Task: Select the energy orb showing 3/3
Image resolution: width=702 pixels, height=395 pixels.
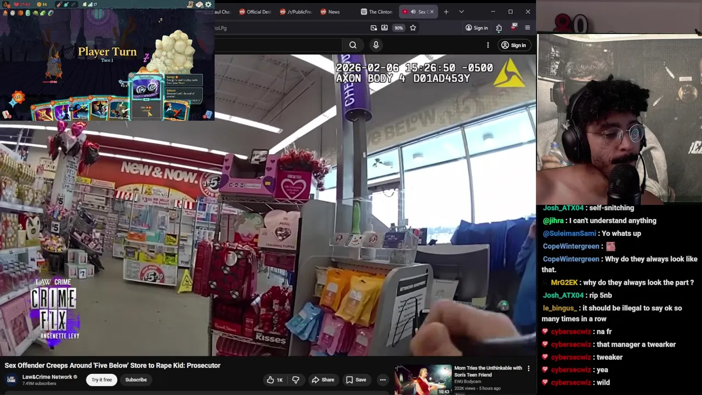Action: point(18,98)
